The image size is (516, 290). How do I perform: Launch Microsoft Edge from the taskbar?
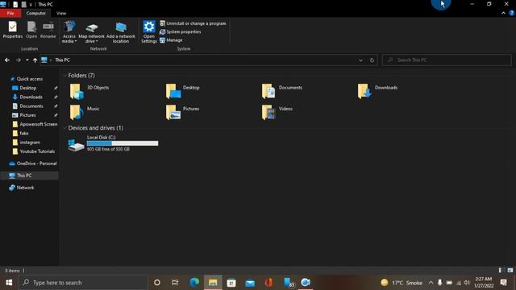194,283
